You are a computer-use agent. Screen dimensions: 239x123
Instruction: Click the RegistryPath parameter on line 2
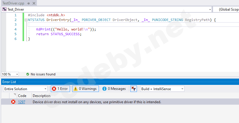[197, 20]
